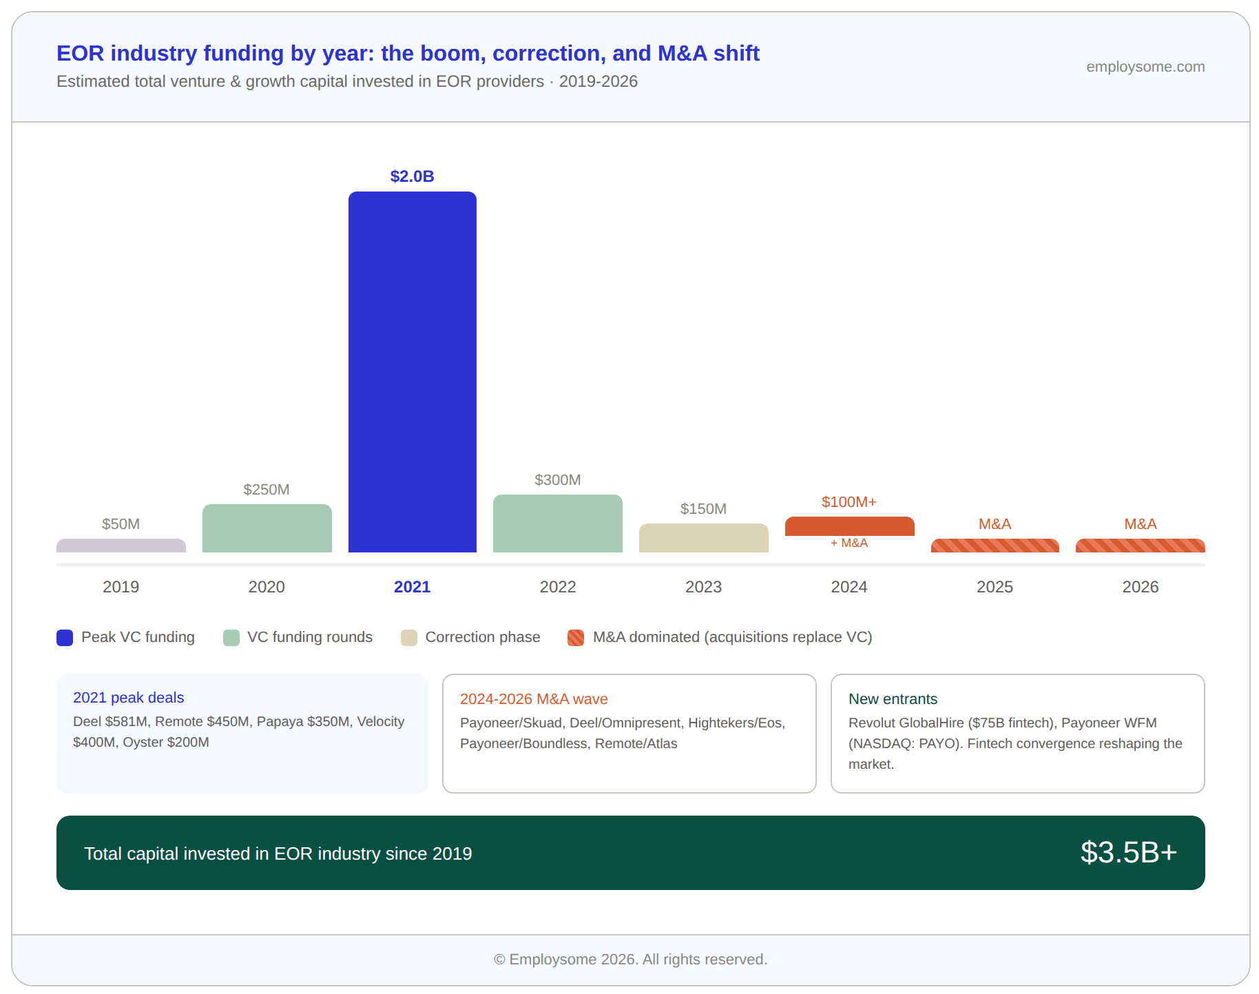
Task: Select the 2024 year label
Action: [849, 587]
